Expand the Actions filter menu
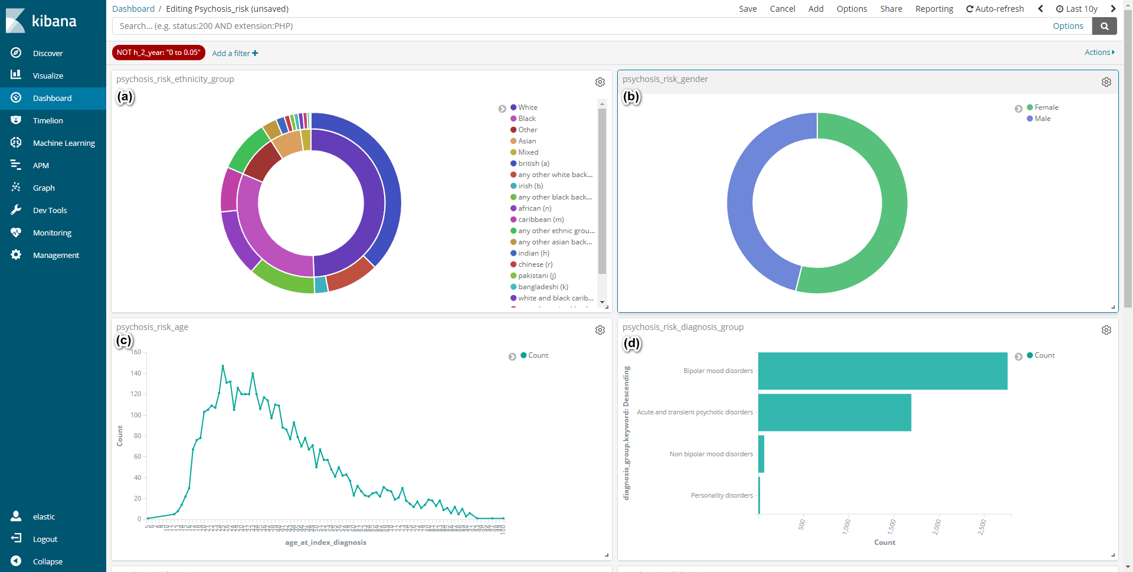The image size is (1133, 572). coord(1099,53)
